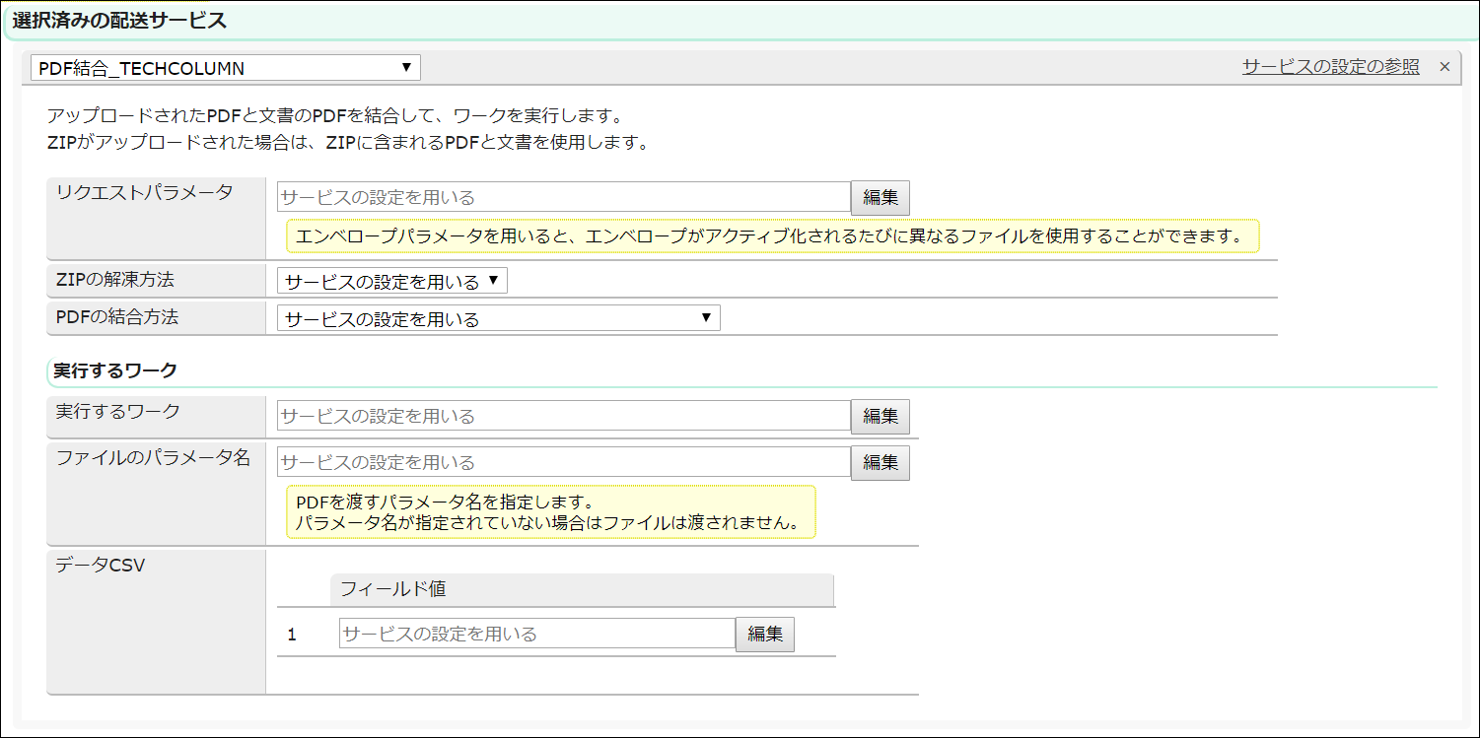Screen dimensions: 1480x738
Task: Click the 実行するワーク input field
Action: point(563,416)
